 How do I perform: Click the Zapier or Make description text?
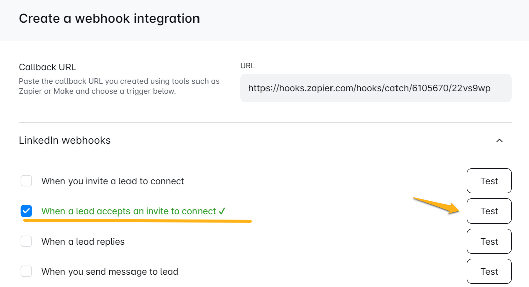[x=119, y=86]
